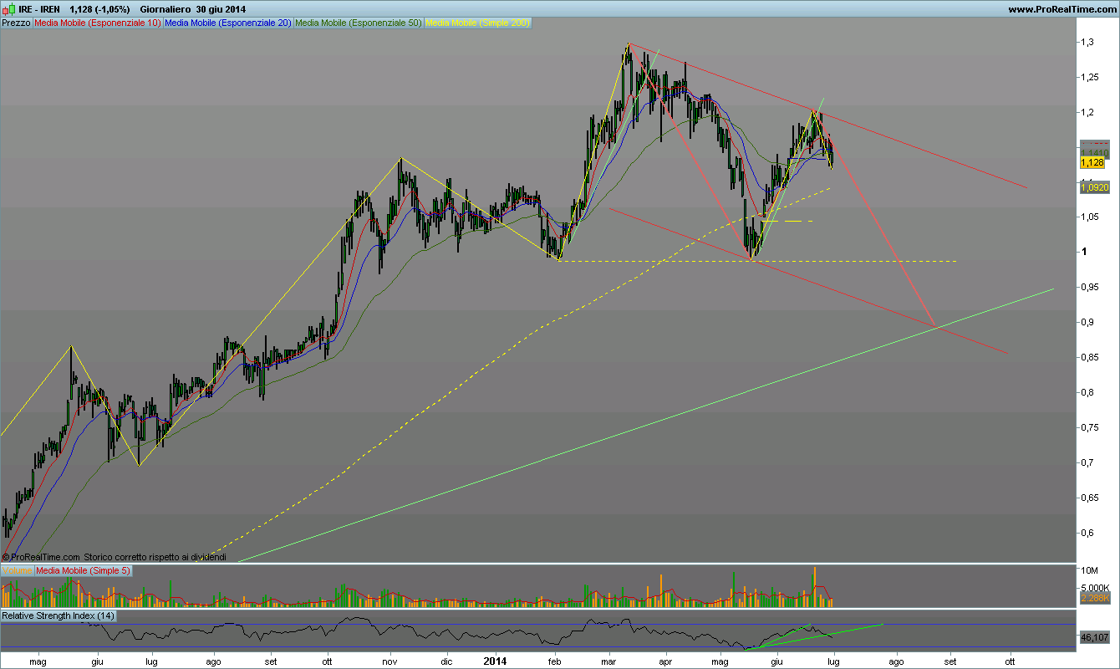Image resolution: width=1120 pixels, height=669 pixels.
Task: Click the 30 giu 2014 date text
Action: (x=221, y=8)
